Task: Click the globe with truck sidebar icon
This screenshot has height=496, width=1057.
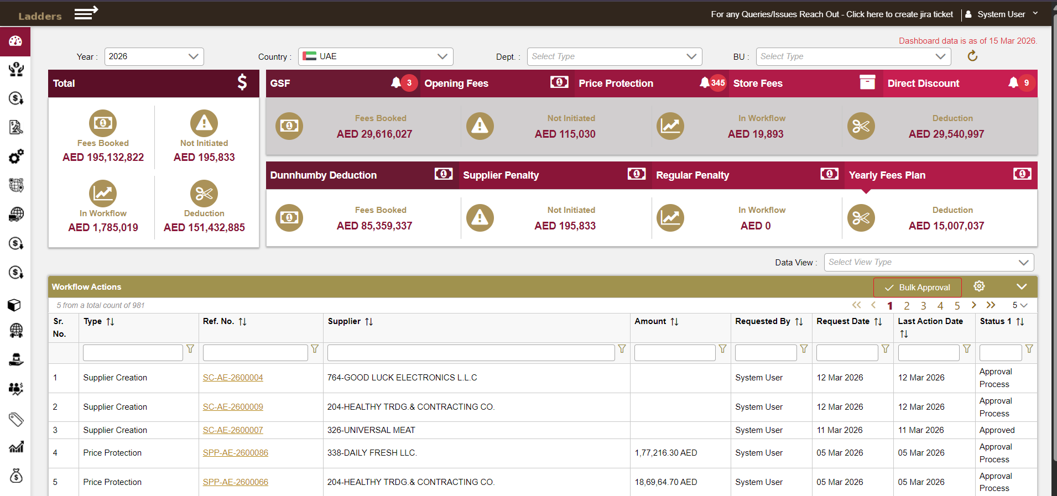Action: click(x=16, y=214)
